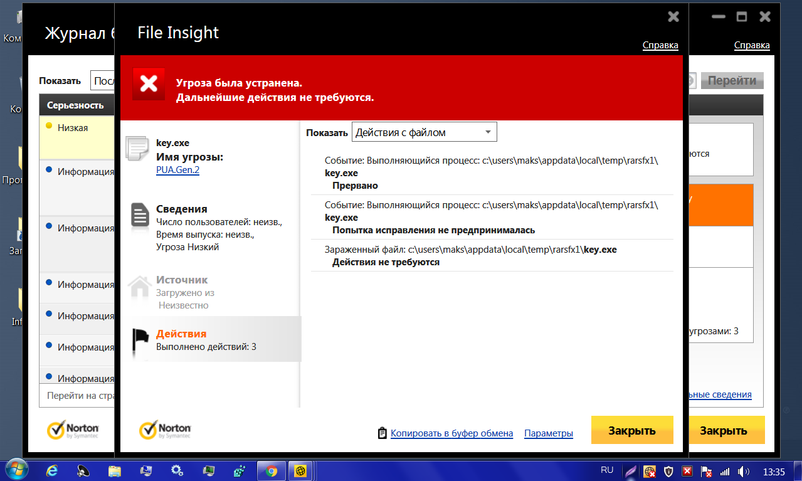
Task: Open Справка link in File Insight window
Action: 660,46
